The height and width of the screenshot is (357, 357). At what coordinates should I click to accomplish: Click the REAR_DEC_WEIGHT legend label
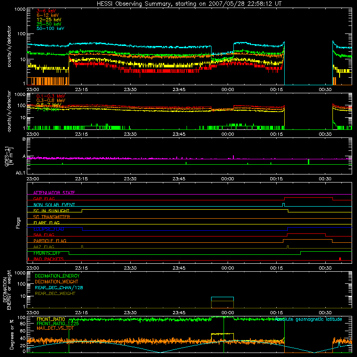(55, 294)
